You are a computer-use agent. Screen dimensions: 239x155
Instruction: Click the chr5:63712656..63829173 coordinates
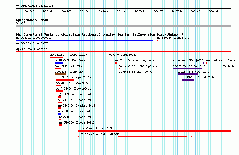pyautogui.click(x=35, y=6)
